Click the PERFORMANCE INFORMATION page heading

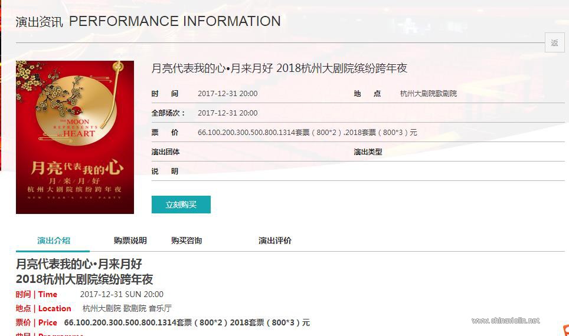175,22
